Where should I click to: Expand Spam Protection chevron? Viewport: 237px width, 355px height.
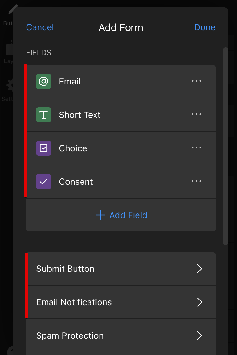pyautogui.click(x=199, y=335)
